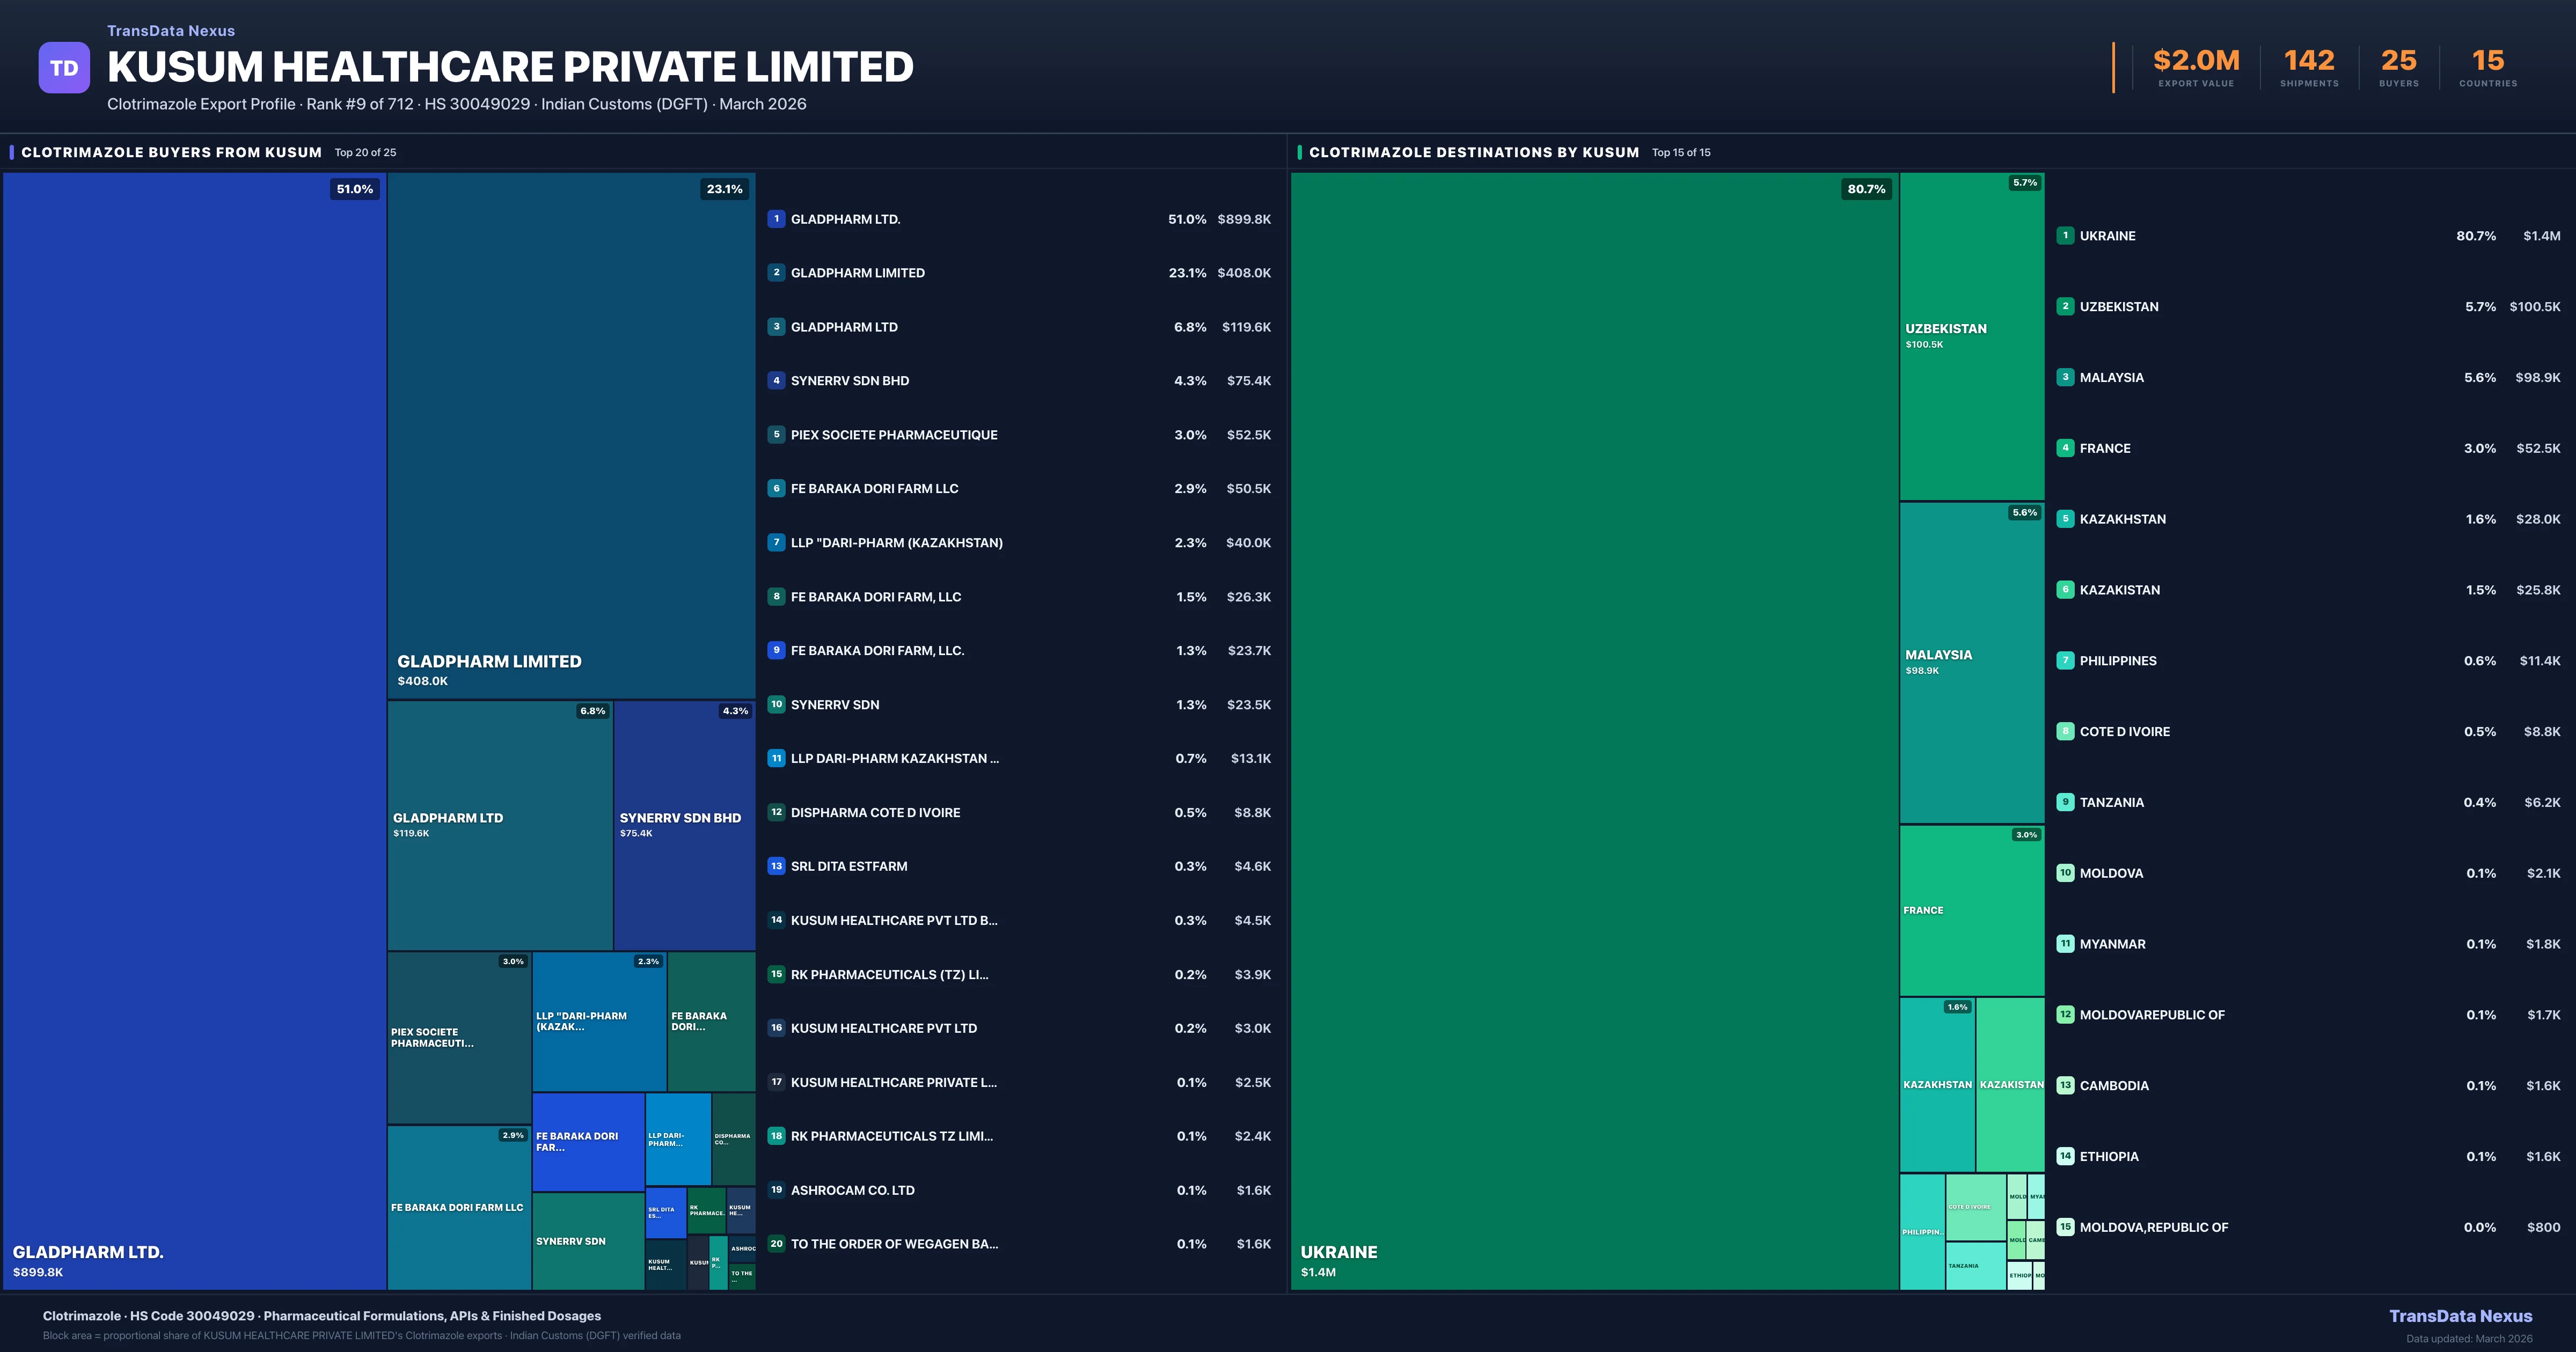Click the 51.0% label on GLADPHARM block

coord(354,189)
